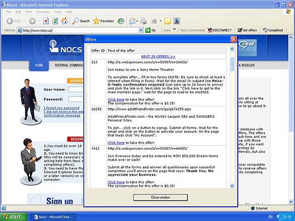
Task: Click the address bar URL field
Action: point(80,30)
